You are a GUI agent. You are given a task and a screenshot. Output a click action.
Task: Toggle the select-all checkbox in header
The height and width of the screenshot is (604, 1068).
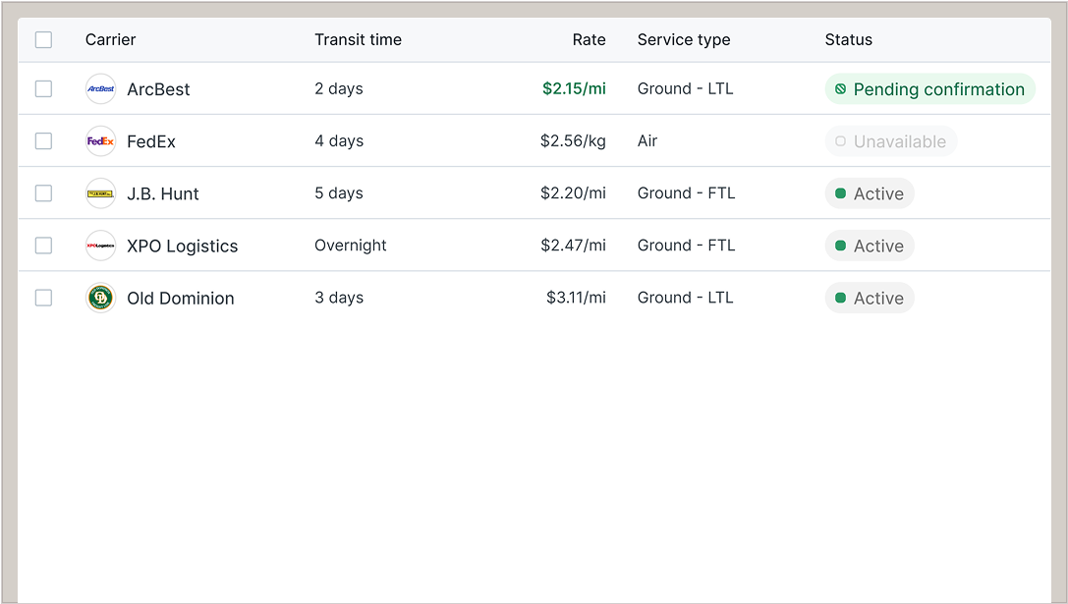pos(43,40)
